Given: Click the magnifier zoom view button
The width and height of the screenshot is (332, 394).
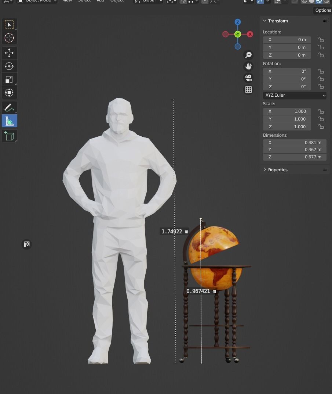Looking at the screenshot, I should coord(248,55).
